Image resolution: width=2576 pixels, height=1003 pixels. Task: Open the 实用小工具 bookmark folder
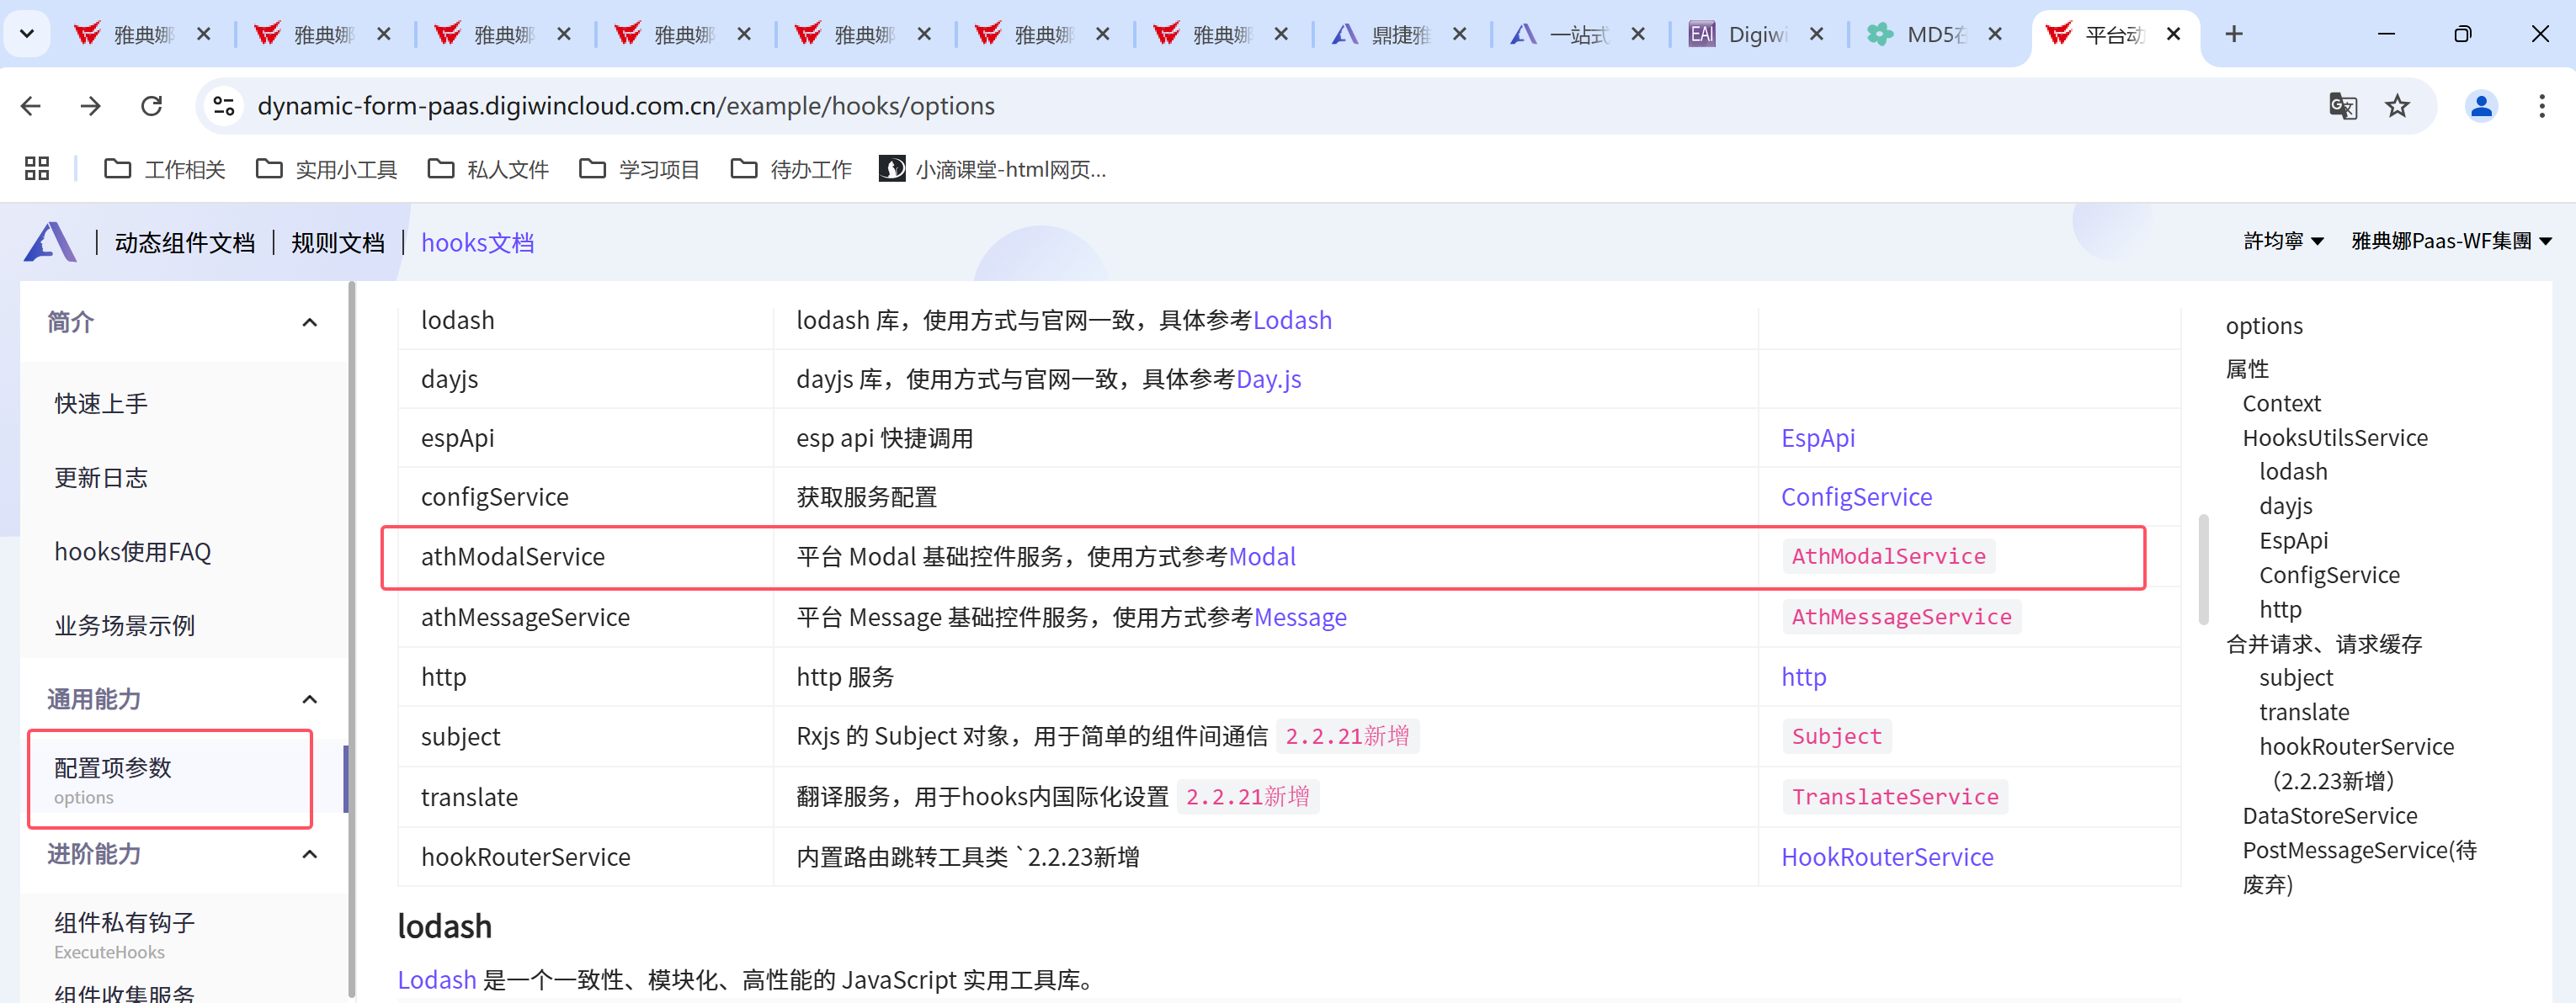(327, 169)
